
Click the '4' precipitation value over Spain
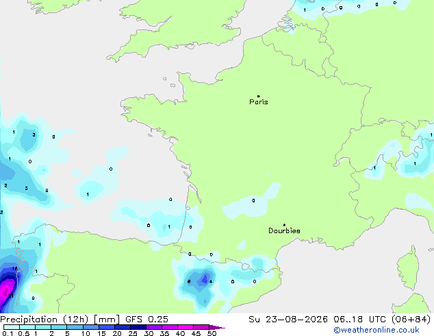tap(211, 281)
